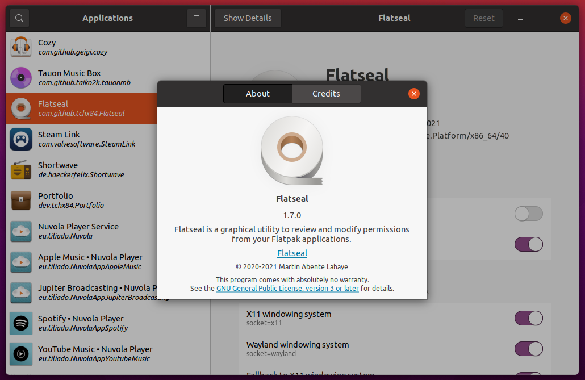Turn on the grayed-out permission switch
The width and height of the screenshot is (585, 380).
tap(528, 214)
